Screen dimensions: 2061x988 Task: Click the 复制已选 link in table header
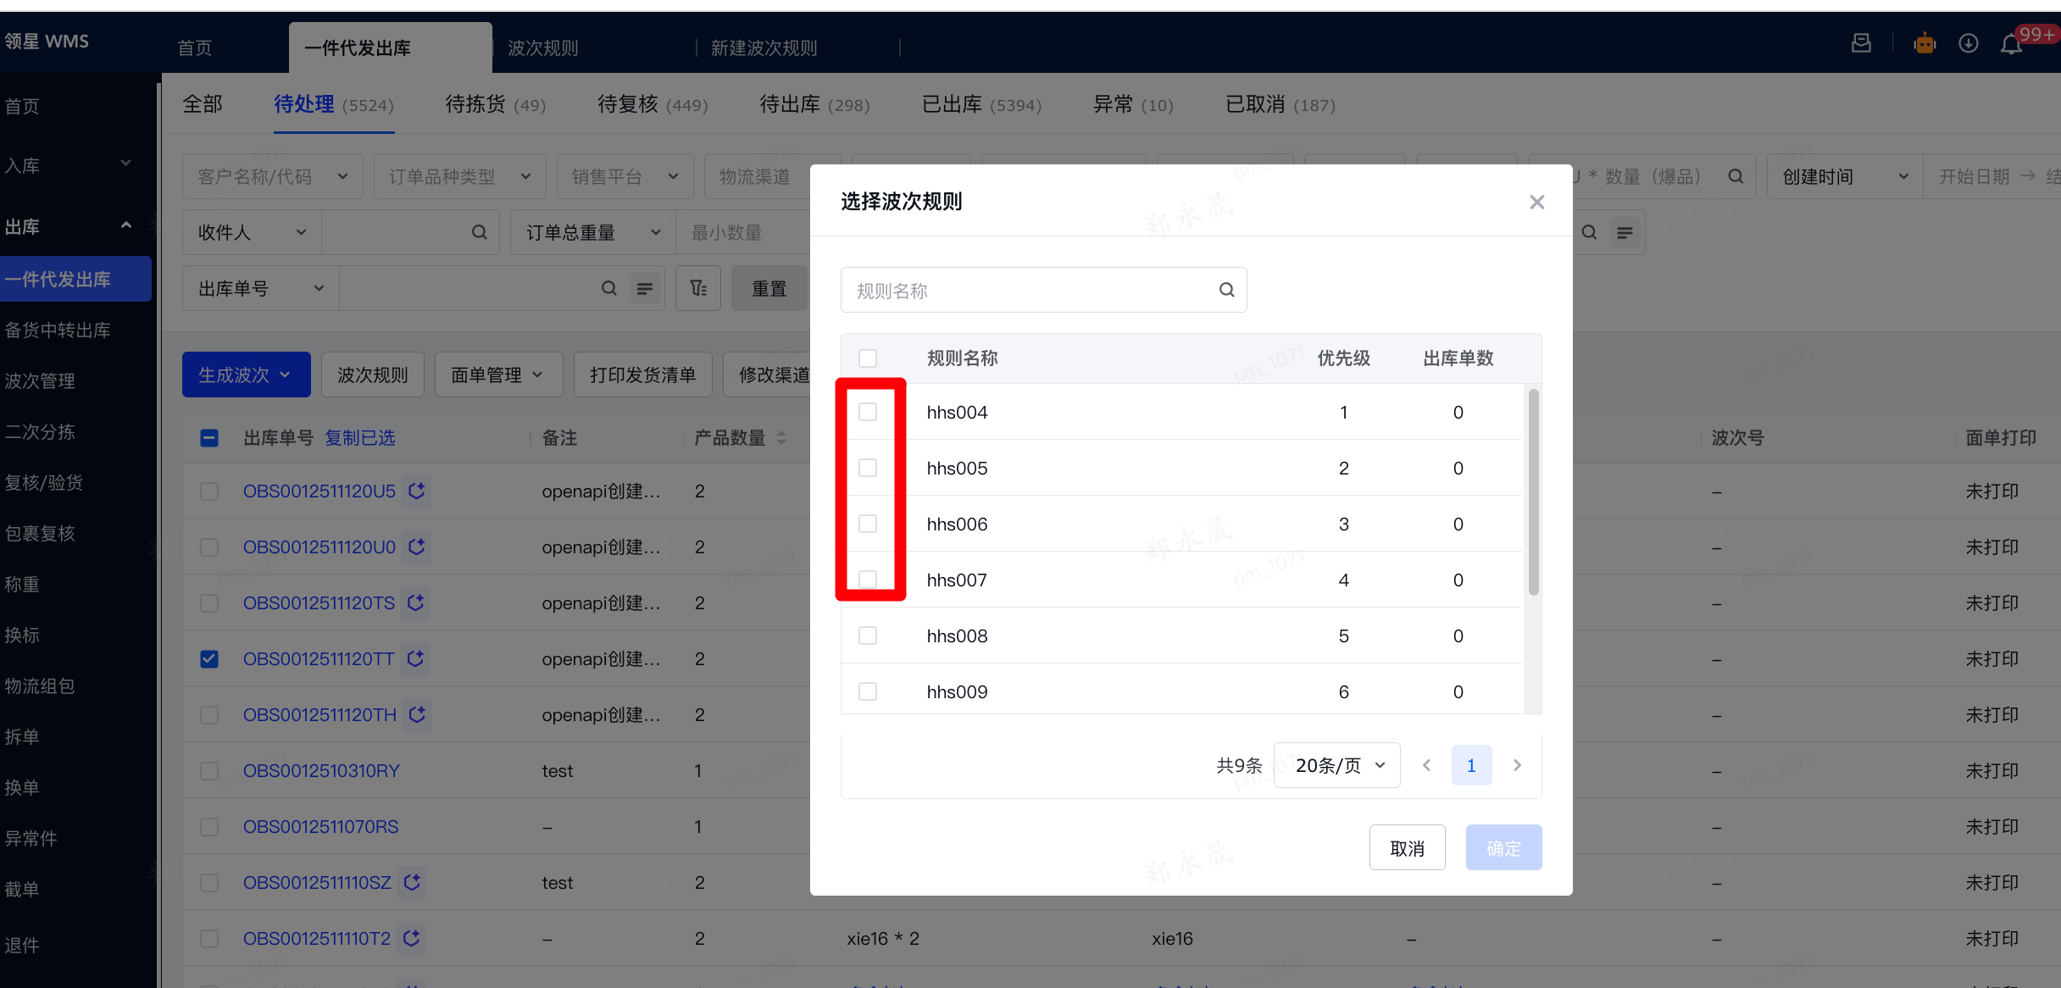tap(360, 438)
